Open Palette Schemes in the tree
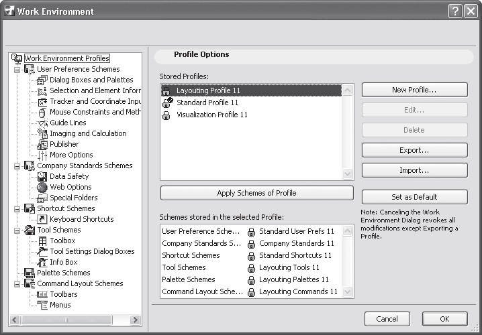 (x=63, y=273)
